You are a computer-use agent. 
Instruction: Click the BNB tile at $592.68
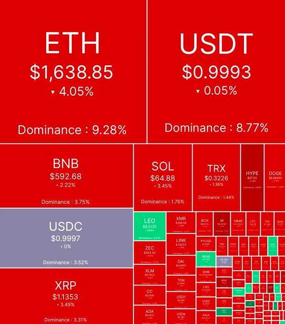click(x=66, y=176)
